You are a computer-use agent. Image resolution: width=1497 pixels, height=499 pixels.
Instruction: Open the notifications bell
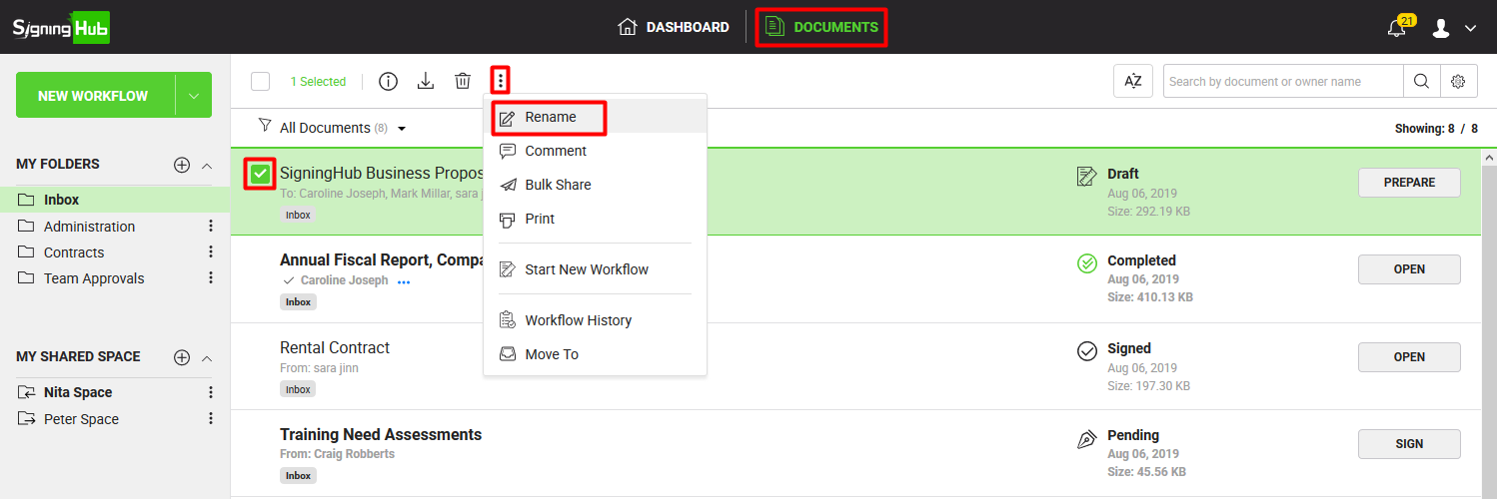(1397, 28)
